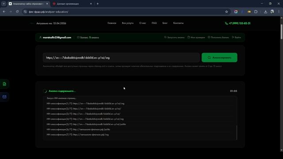Click the 'Запуск ИИ-анализа страниц' log line
The width and height of the screenshot is (283, 159).
(x=61, y=98)
